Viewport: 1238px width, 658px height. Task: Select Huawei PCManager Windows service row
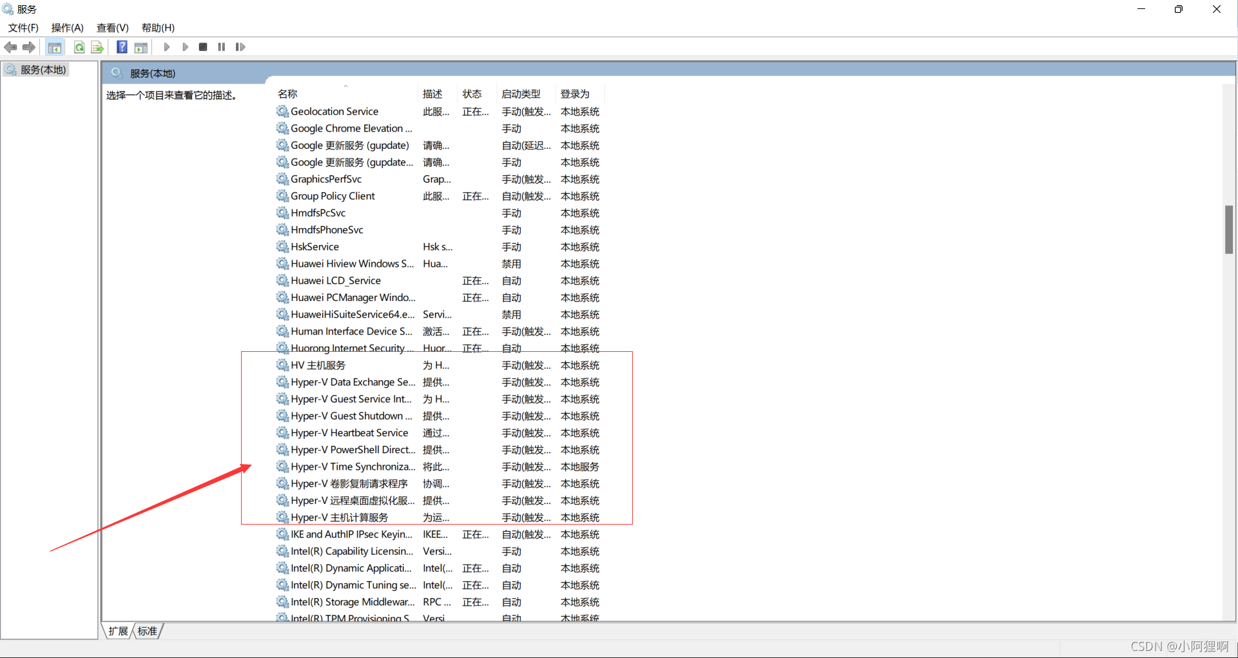pos(438,298)
